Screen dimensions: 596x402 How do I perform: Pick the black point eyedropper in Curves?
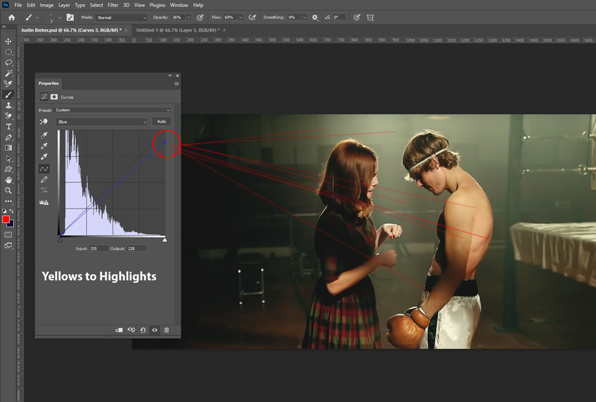tap(44, 136)
